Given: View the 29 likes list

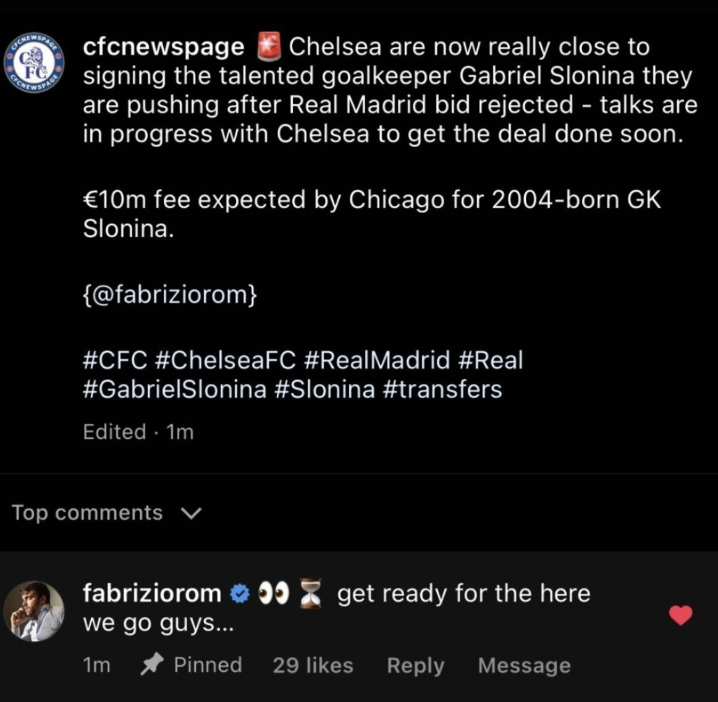Looking at the screenshot, I should tap(313, 666).
